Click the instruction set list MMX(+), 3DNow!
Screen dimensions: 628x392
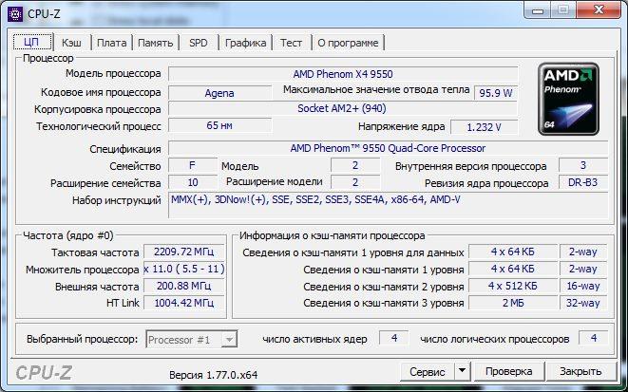[x=388, y=205]
